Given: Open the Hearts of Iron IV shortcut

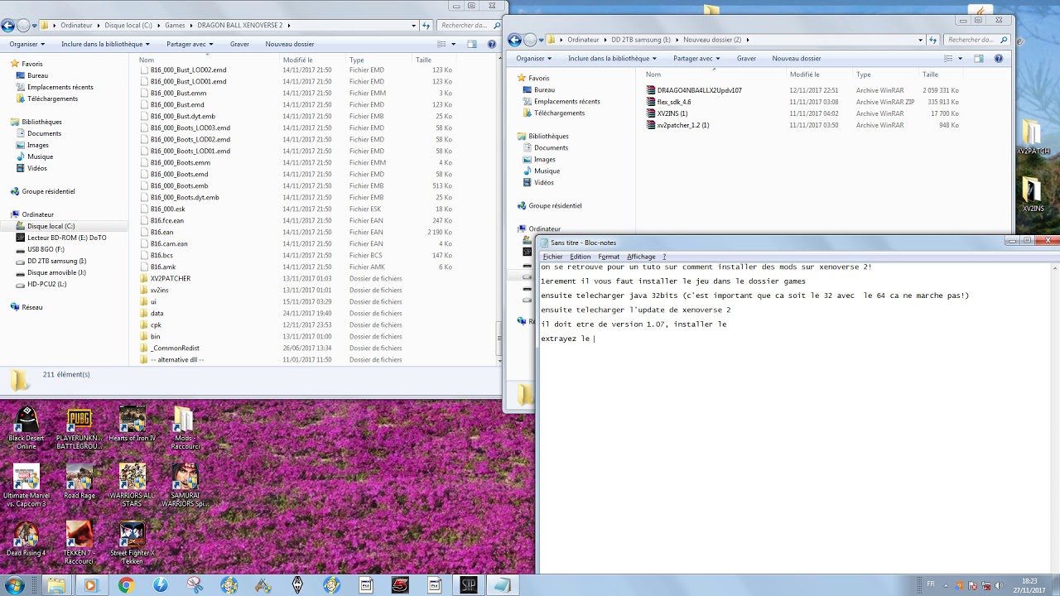Looking at the screenshot, I should [132, 425].
